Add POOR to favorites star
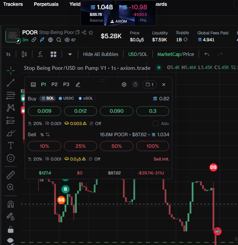This screenshot has width=238, height=245. [91, 32]
